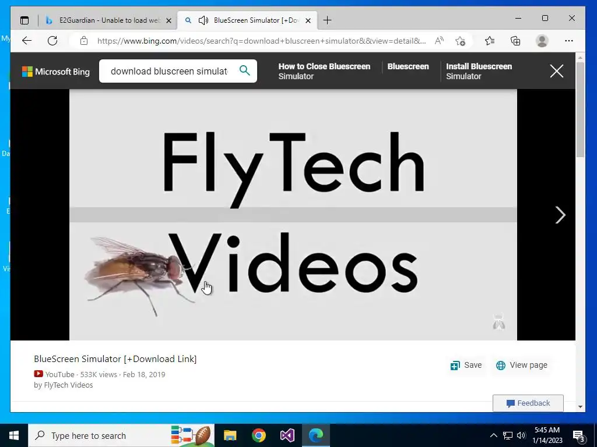Open network status tray icon
Viewport: 597px width, 447px height.
(508, 435)
